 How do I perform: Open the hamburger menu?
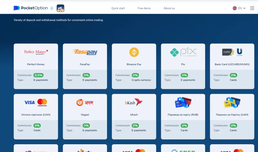252,8
